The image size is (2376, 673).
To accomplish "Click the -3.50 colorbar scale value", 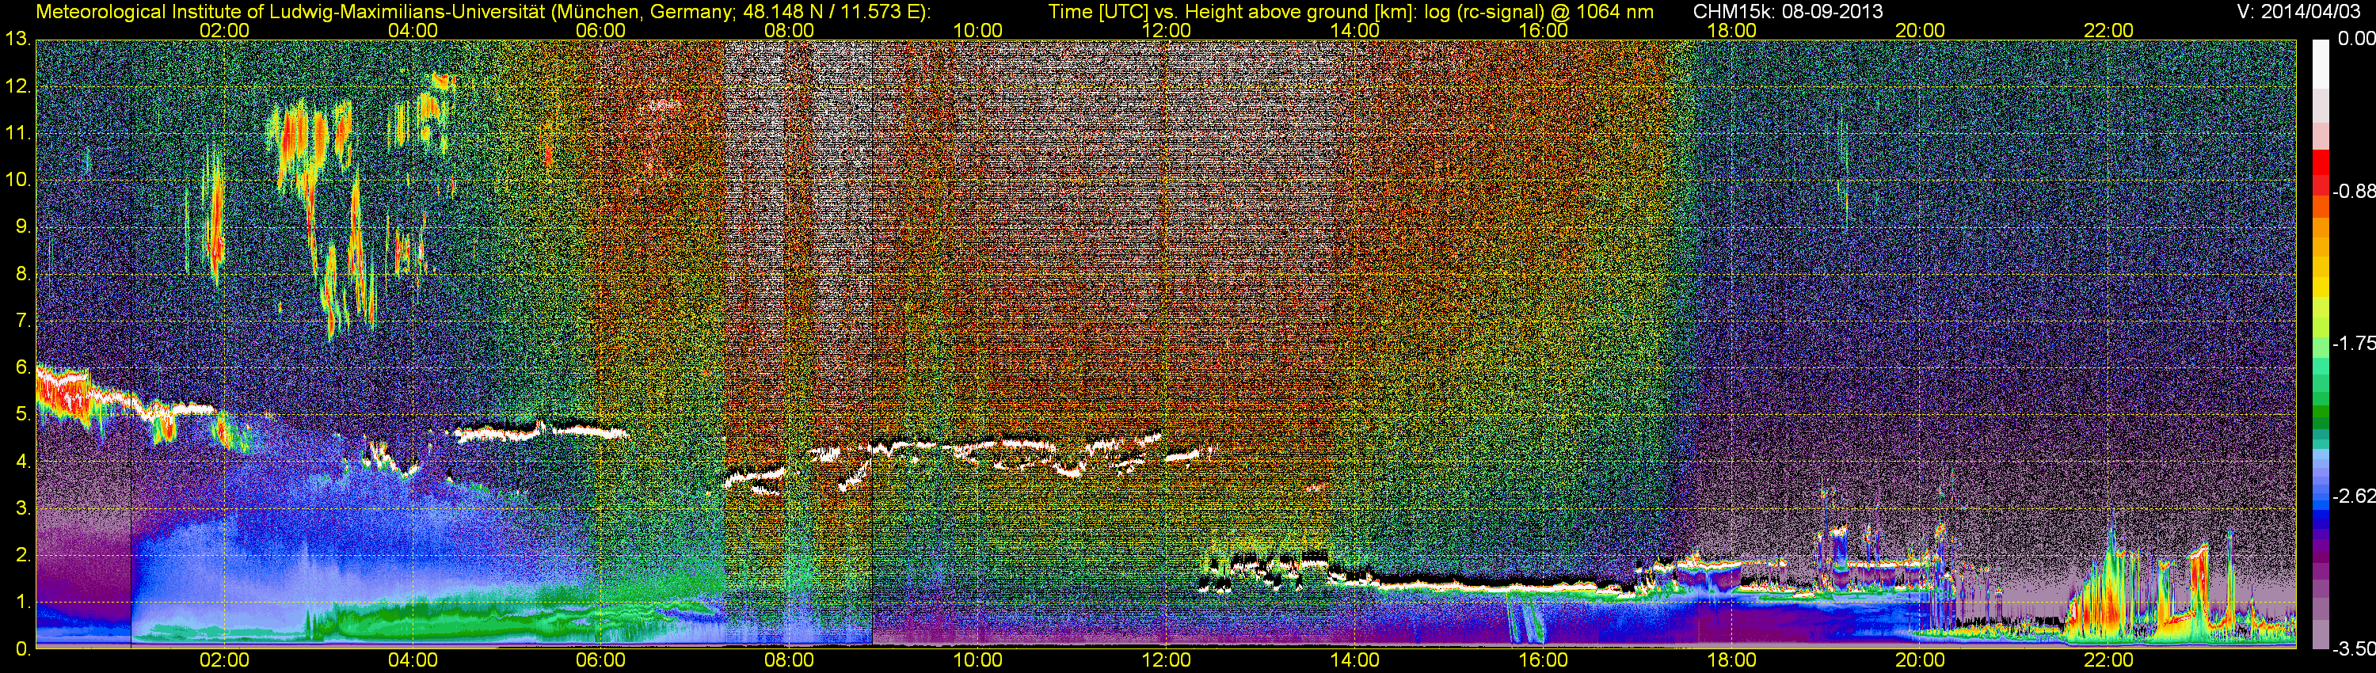I will pyautogui.click(x=2353, y=649).
